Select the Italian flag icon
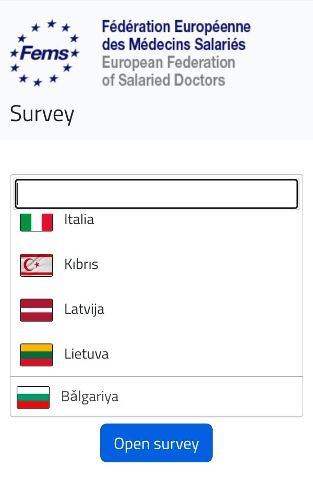This screenshot has height=493, width=313. click(x=37, y=222)
